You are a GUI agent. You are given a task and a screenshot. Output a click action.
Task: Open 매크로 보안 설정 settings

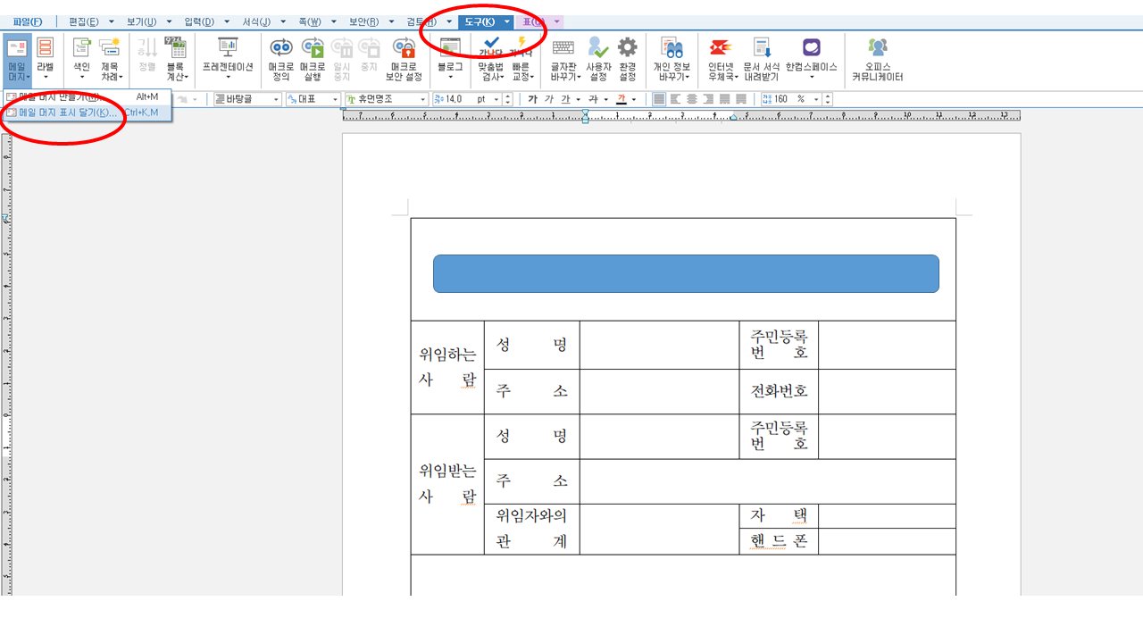(x=404, y=60)
